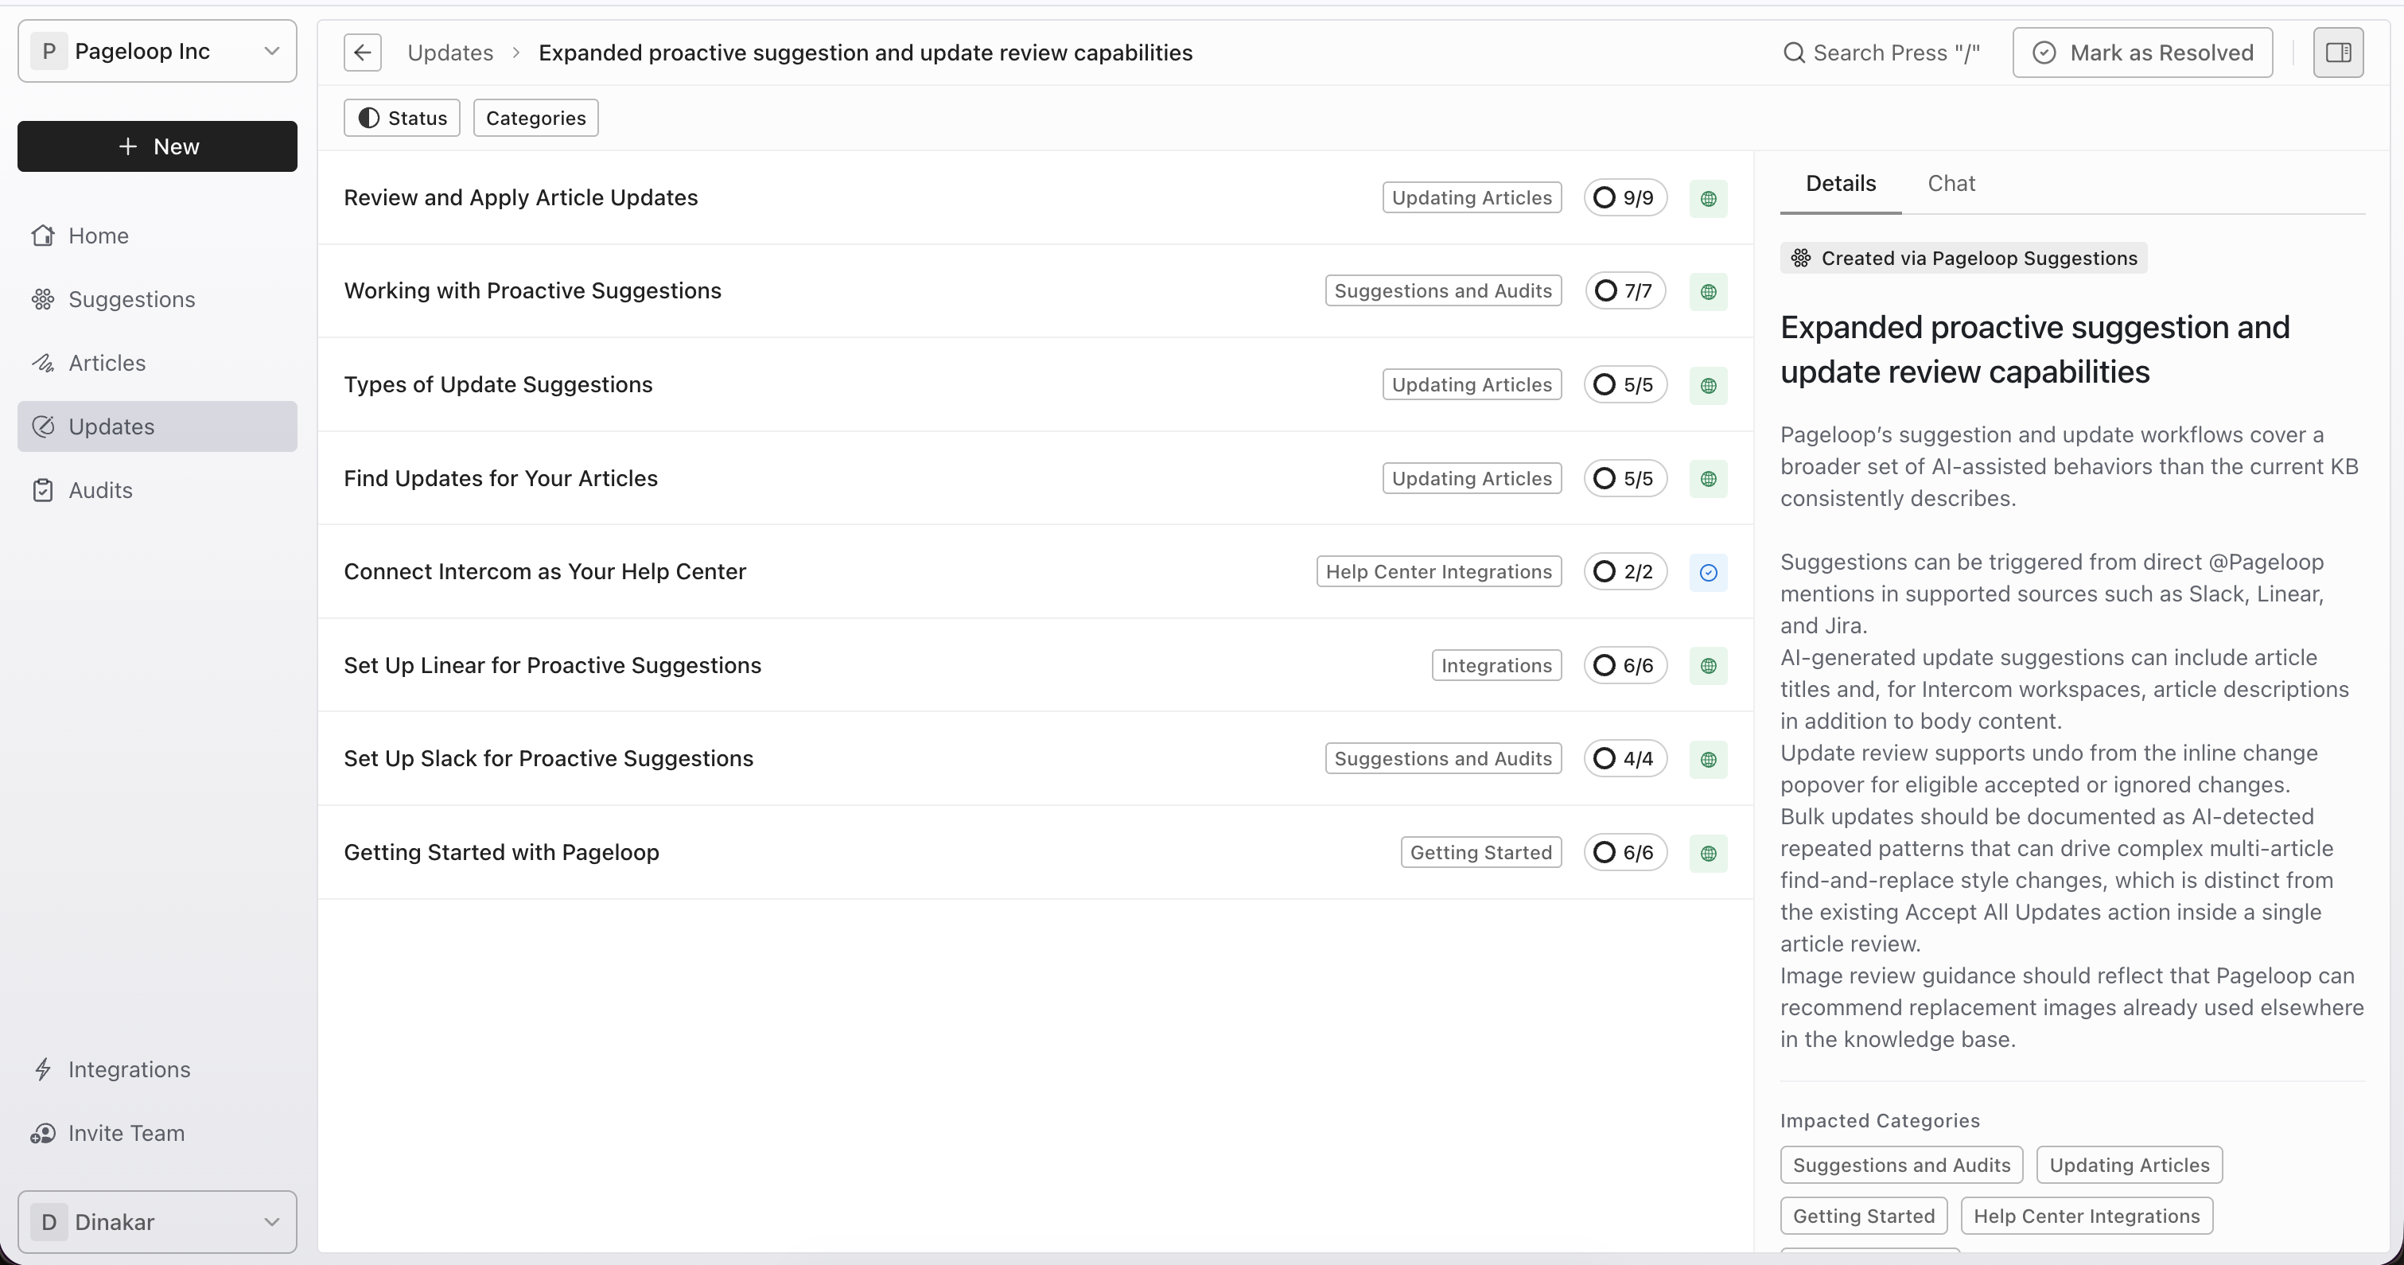Viewport: 2404px width, 1265px height.
Task: Click the P workspace avatar
Action: 49,52
